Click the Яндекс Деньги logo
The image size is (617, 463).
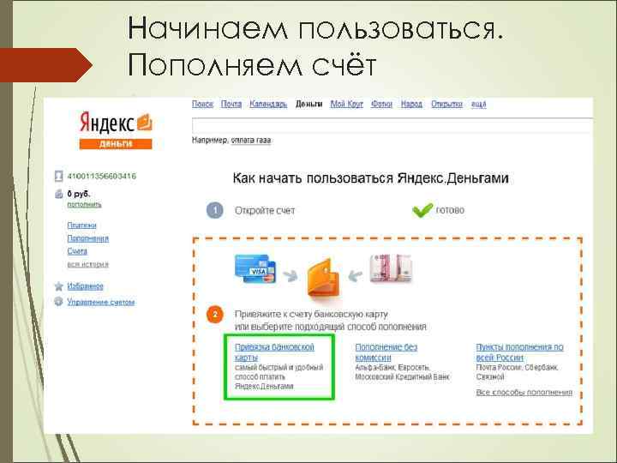116,130
